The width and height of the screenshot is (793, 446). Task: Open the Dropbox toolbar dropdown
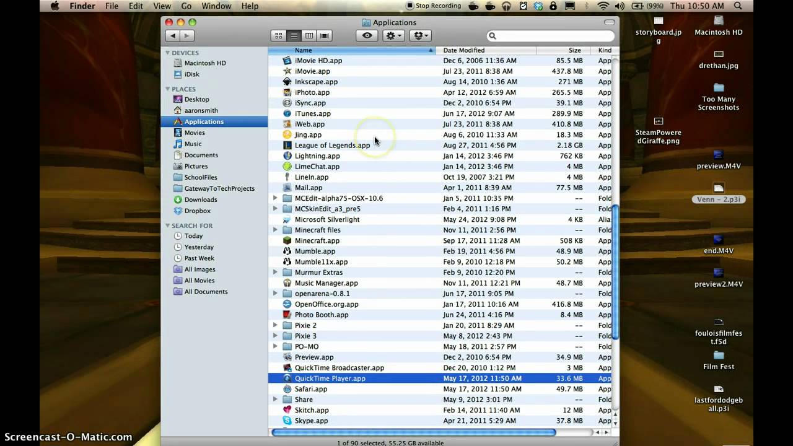[x=420, y=36]
